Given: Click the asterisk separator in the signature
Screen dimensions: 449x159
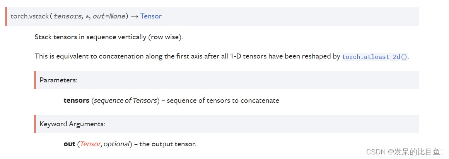Looking at the screenshot, I should click(x=87, y=16).
